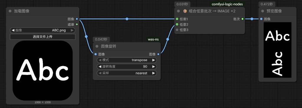Select the upright Abc preview thumbnail
Viewport: 302px width, 108px height.
coord(277,36)
